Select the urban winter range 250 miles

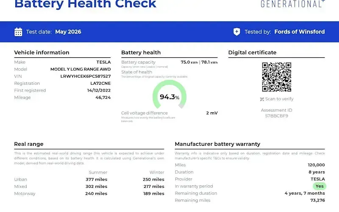tap(153, 179)
